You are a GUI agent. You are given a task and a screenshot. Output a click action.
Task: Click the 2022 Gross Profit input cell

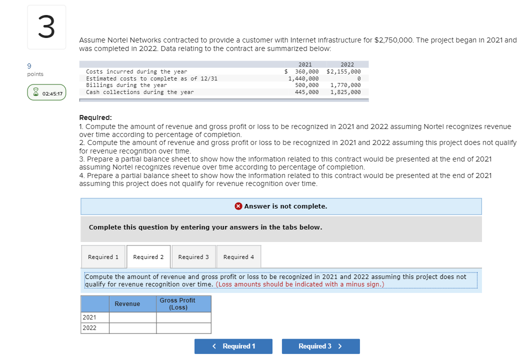point(183,328)
